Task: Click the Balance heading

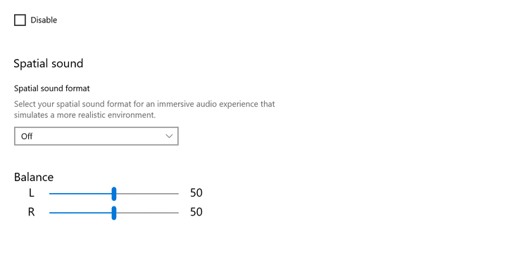Action: click(x=34, y=177)
